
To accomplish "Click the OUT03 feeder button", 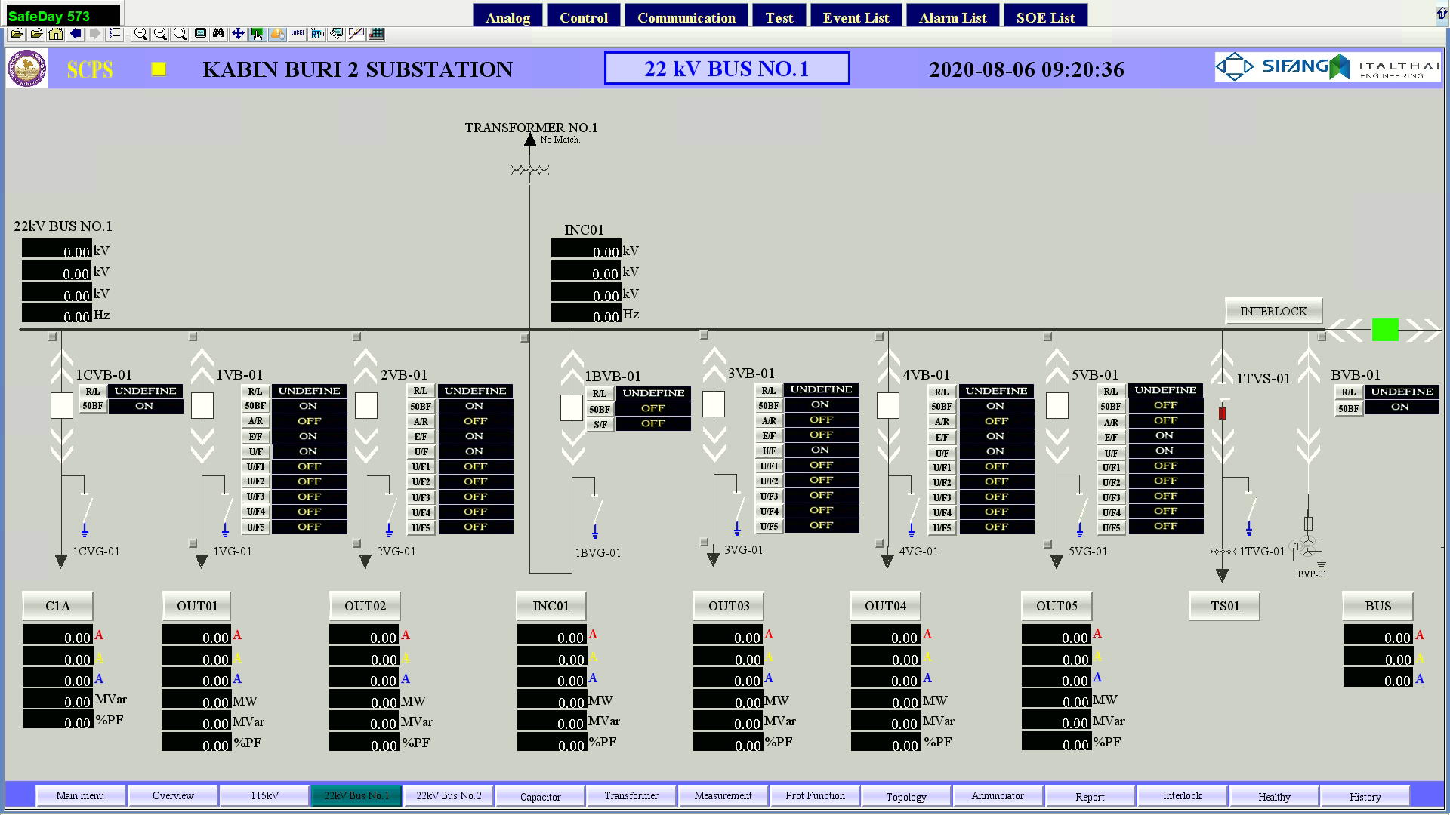I will pyautogui.click(x=729, y=606).
